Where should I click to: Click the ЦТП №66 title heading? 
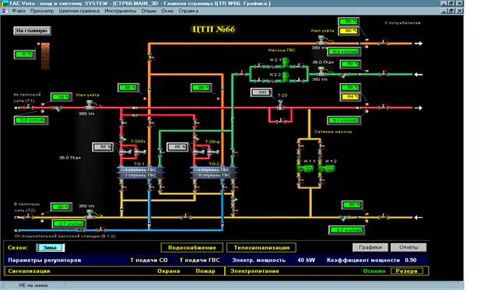(213, 29)
